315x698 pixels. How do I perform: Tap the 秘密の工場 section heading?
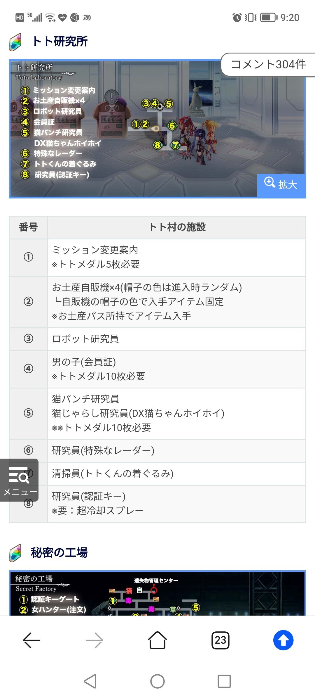(x=59, y=553)
